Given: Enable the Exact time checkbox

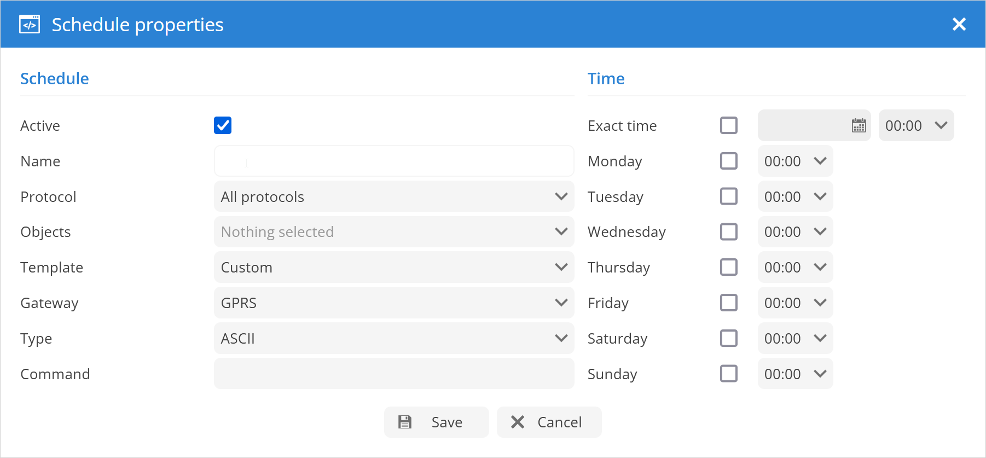Looking at the screenshot, I should coord(728,125).
